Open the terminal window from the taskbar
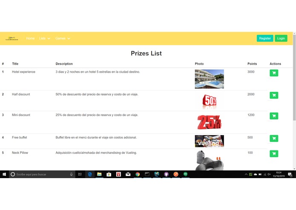 point(147,174)
